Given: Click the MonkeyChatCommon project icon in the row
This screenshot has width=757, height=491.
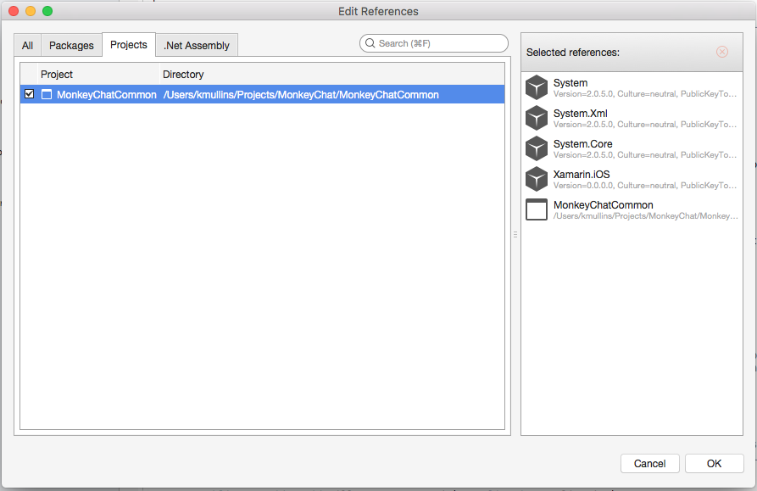Looking at the screenshot, I should point(47,94).
